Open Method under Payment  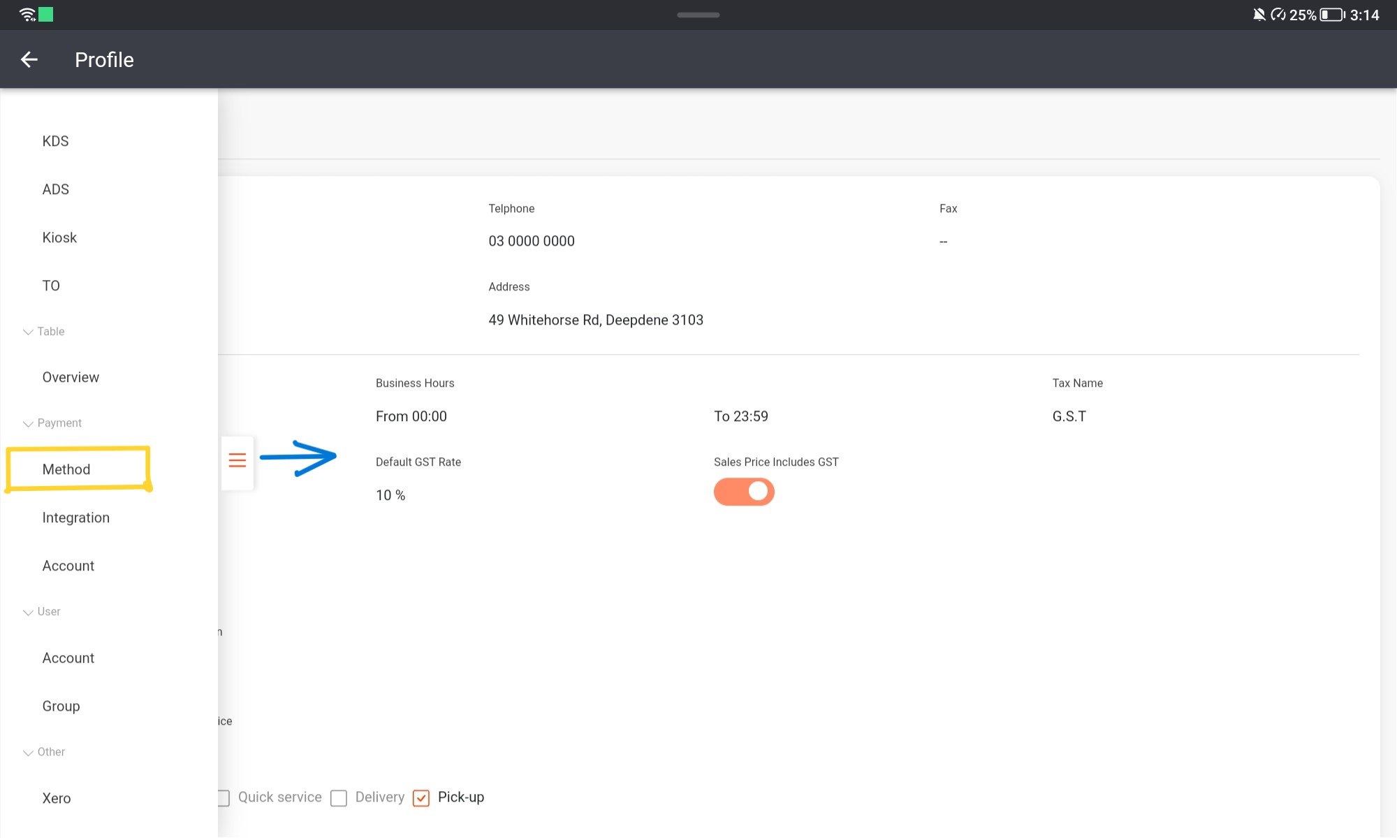click(67, 469)
